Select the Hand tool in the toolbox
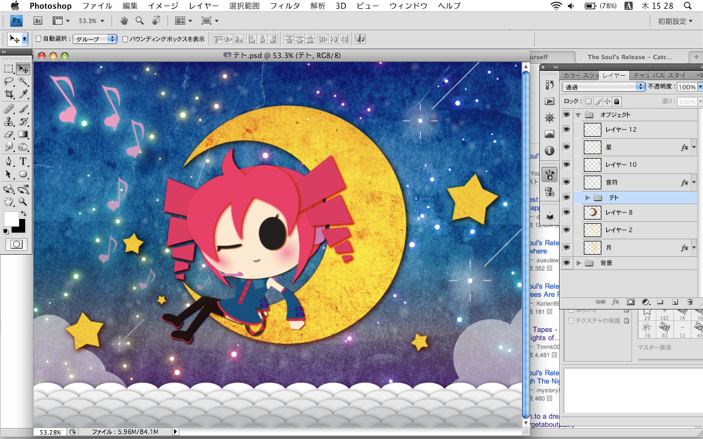Screen dimensions: 703x439 pos(9,202)
